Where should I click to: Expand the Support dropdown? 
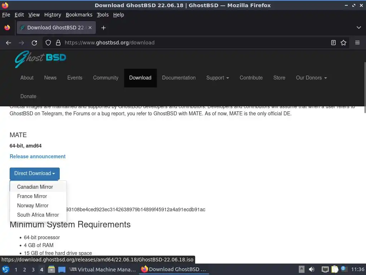pyautogui.click(x=218, y=78)
